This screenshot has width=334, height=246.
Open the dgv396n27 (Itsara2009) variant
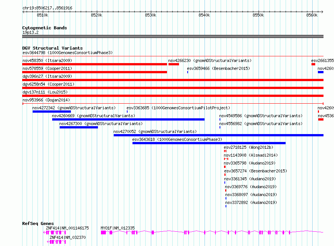(x=47, y=76)
